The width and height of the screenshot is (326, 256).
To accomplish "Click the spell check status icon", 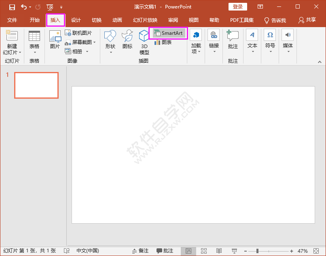I will click(x=66, y=251).
